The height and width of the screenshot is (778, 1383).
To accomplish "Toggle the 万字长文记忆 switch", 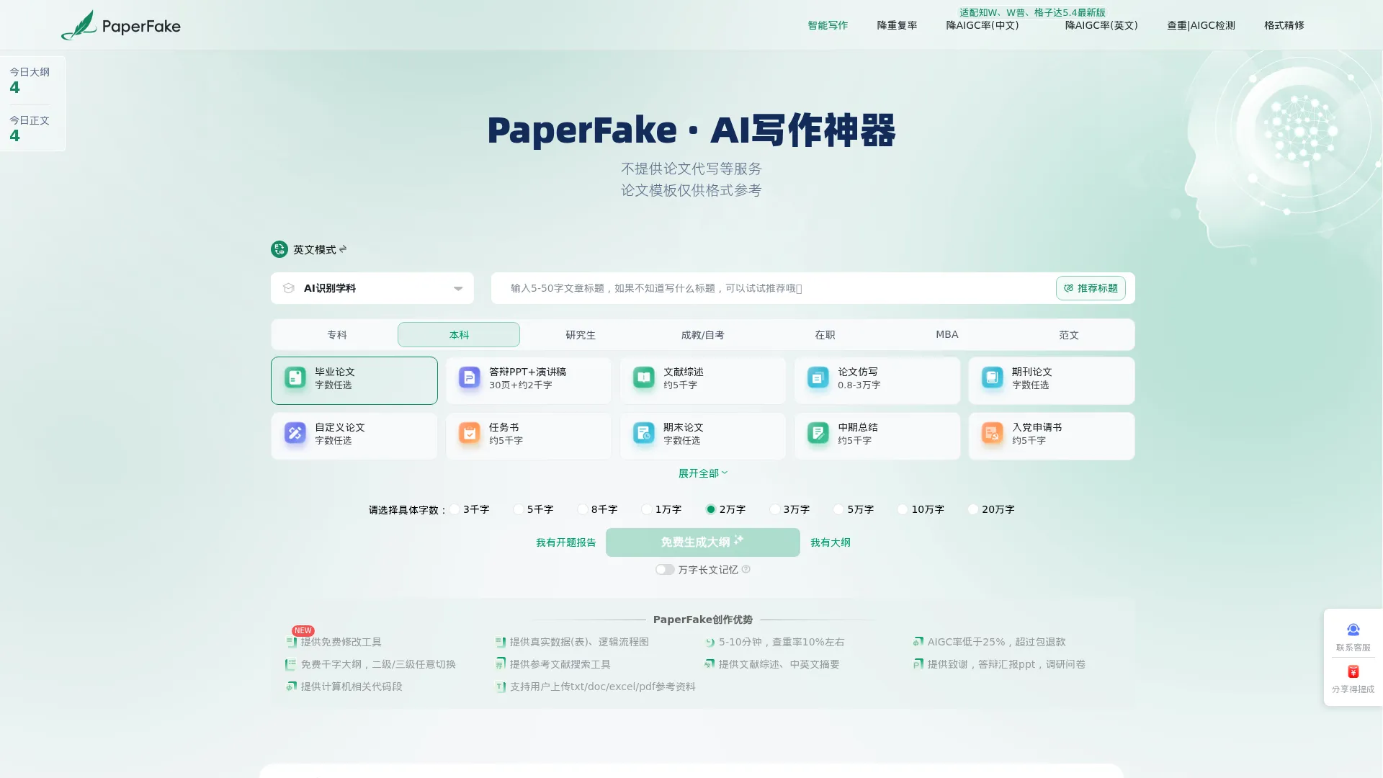I will pyautogui.click(x=665, y=569).
